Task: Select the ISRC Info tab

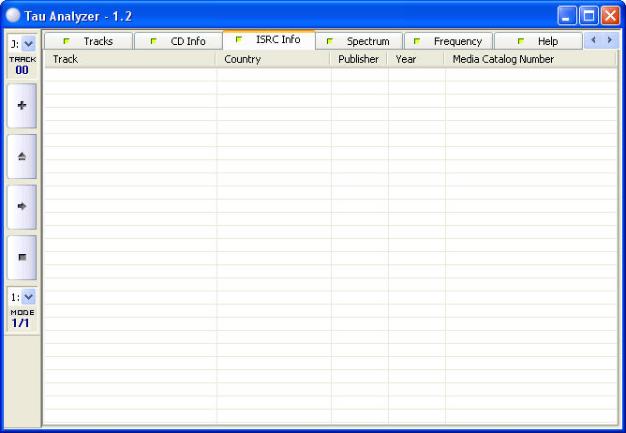Action: (x=269, y=40)
